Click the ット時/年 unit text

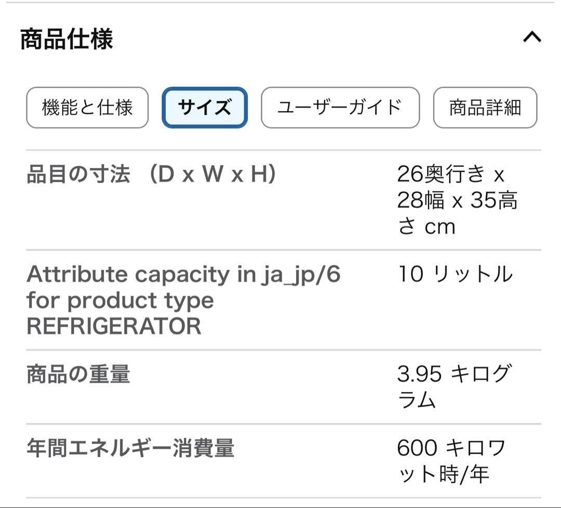click(443, 474)
